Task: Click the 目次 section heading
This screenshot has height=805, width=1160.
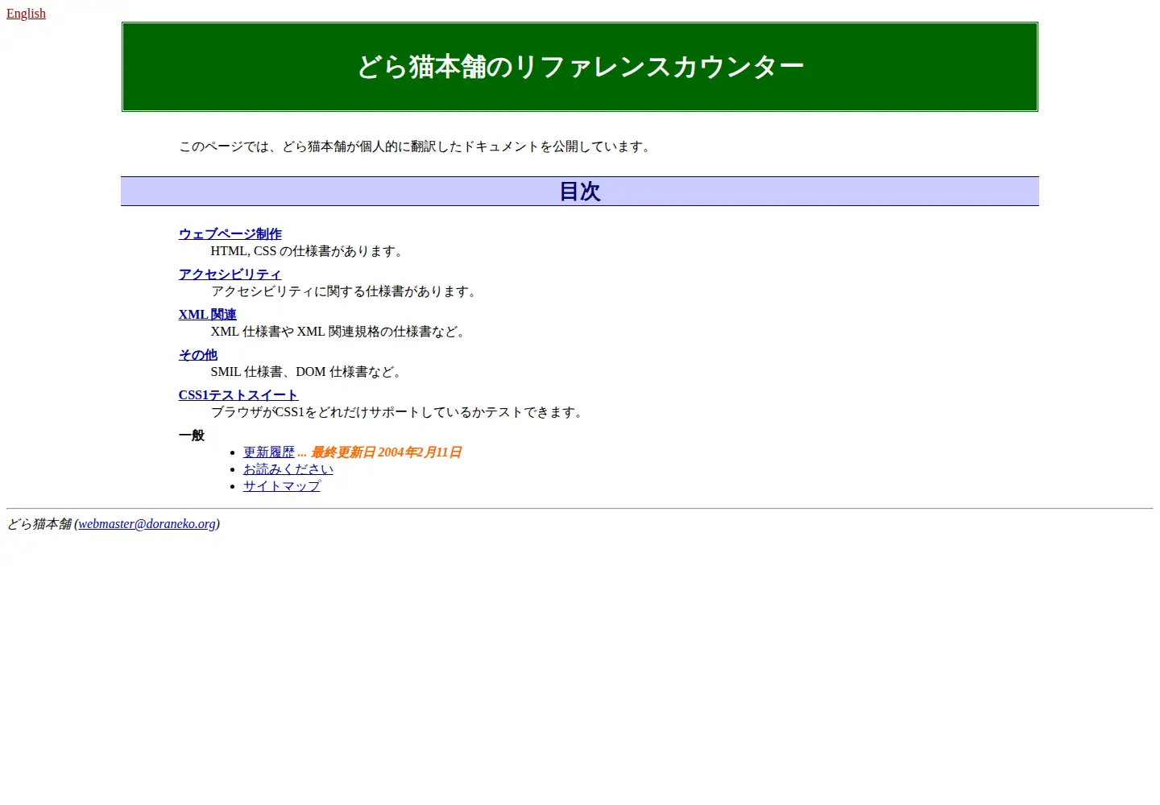Action: pos(580,192)
